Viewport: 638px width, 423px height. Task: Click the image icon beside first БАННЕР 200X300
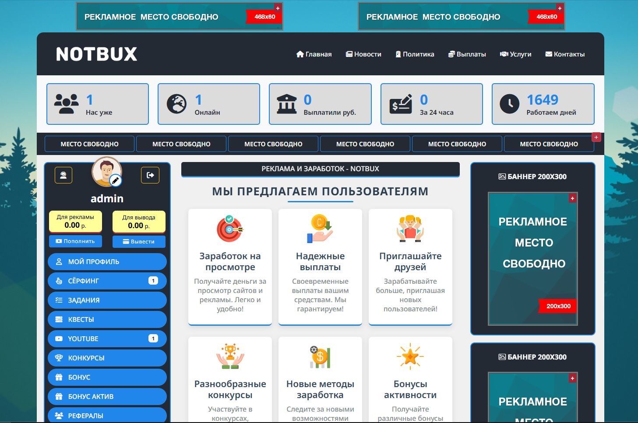coord(502,176)
